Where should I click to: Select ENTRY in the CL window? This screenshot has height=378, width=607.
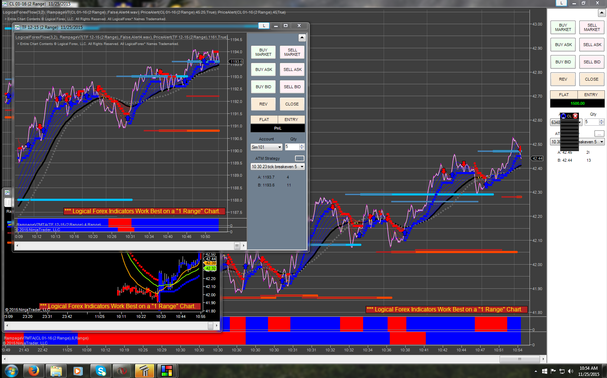coord(591,95)
